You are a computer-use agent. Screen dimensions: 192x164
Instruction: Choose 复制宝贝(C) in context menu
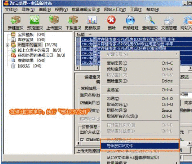tap(140, 63)
